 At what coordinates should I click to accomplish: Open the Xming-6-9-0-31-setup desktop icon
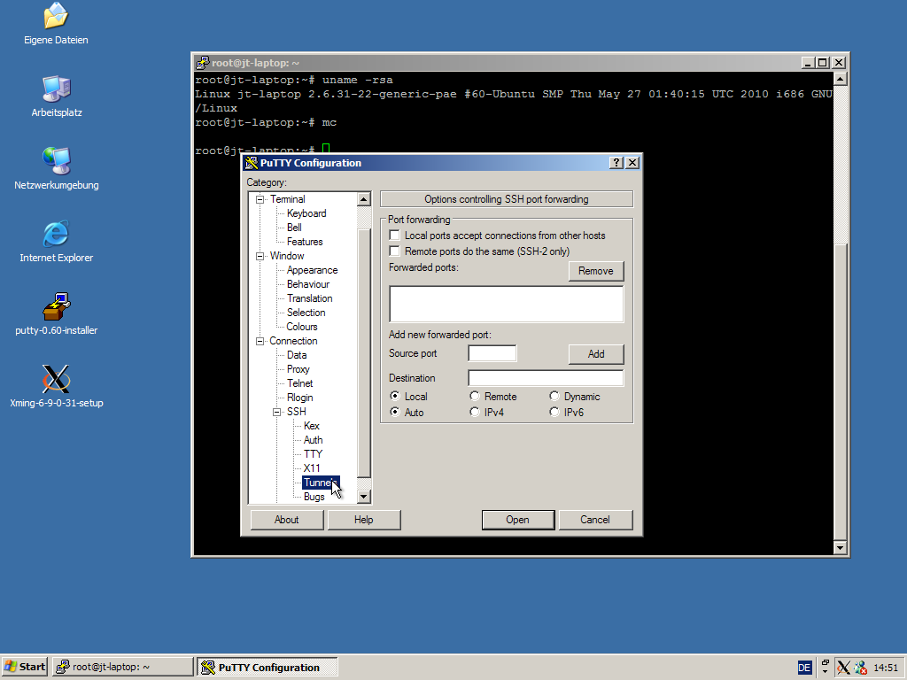click(x=56, y=379)
